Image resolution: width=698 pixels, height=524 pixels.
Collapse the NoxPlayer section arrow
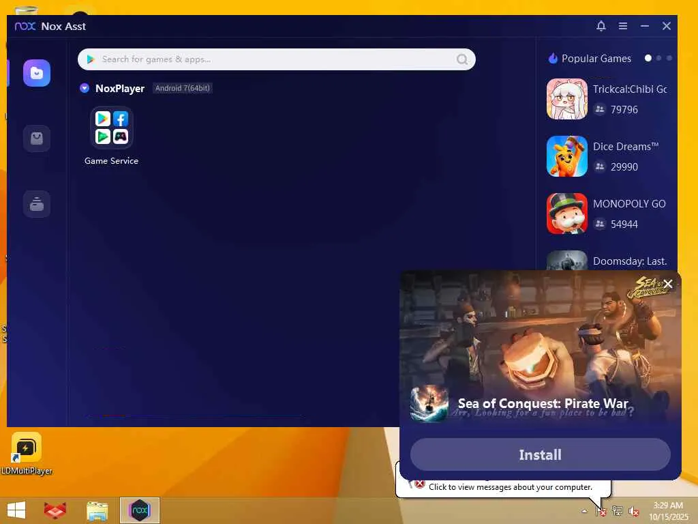tap(84, 88)
